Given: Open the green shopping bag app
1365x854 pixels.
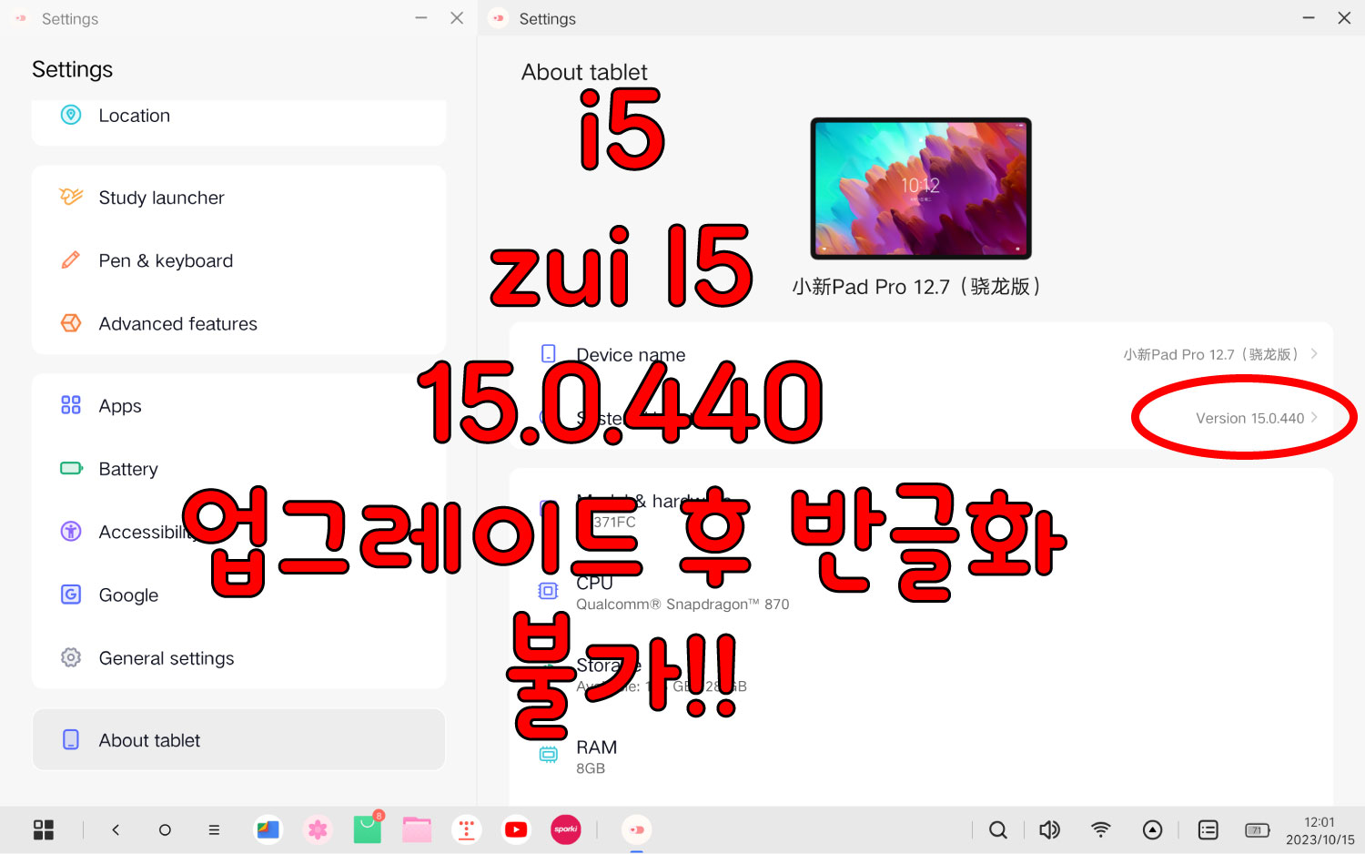Looking at the screenshot, I should [368, 829].
